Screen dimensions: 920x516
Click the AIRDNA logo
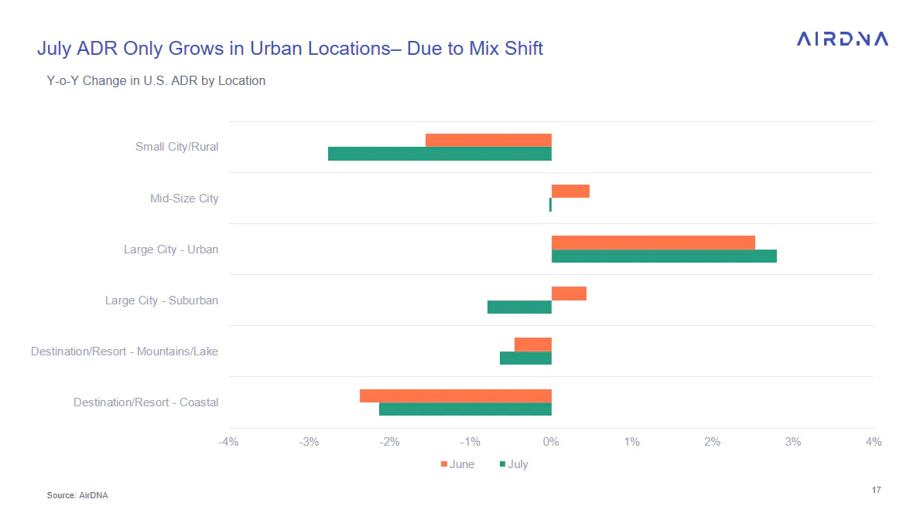click(x=842, y=39)
